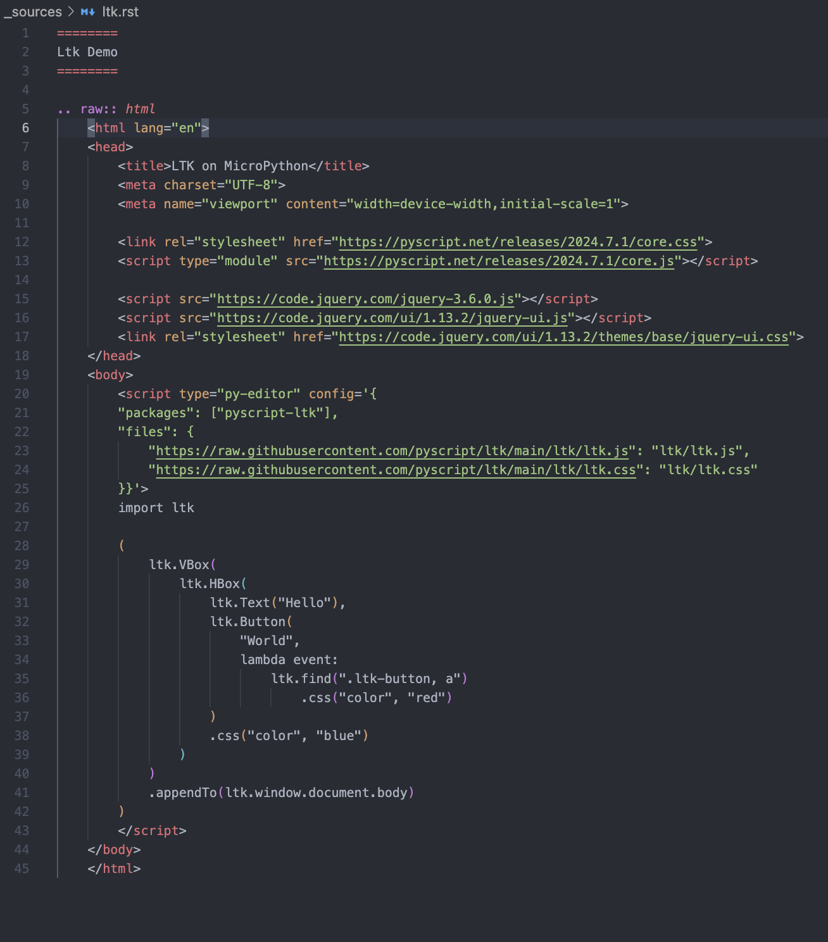
Task: Select the ltk.rst breadcrumb item
Action: pyautogui.click(x=120, y=12)
